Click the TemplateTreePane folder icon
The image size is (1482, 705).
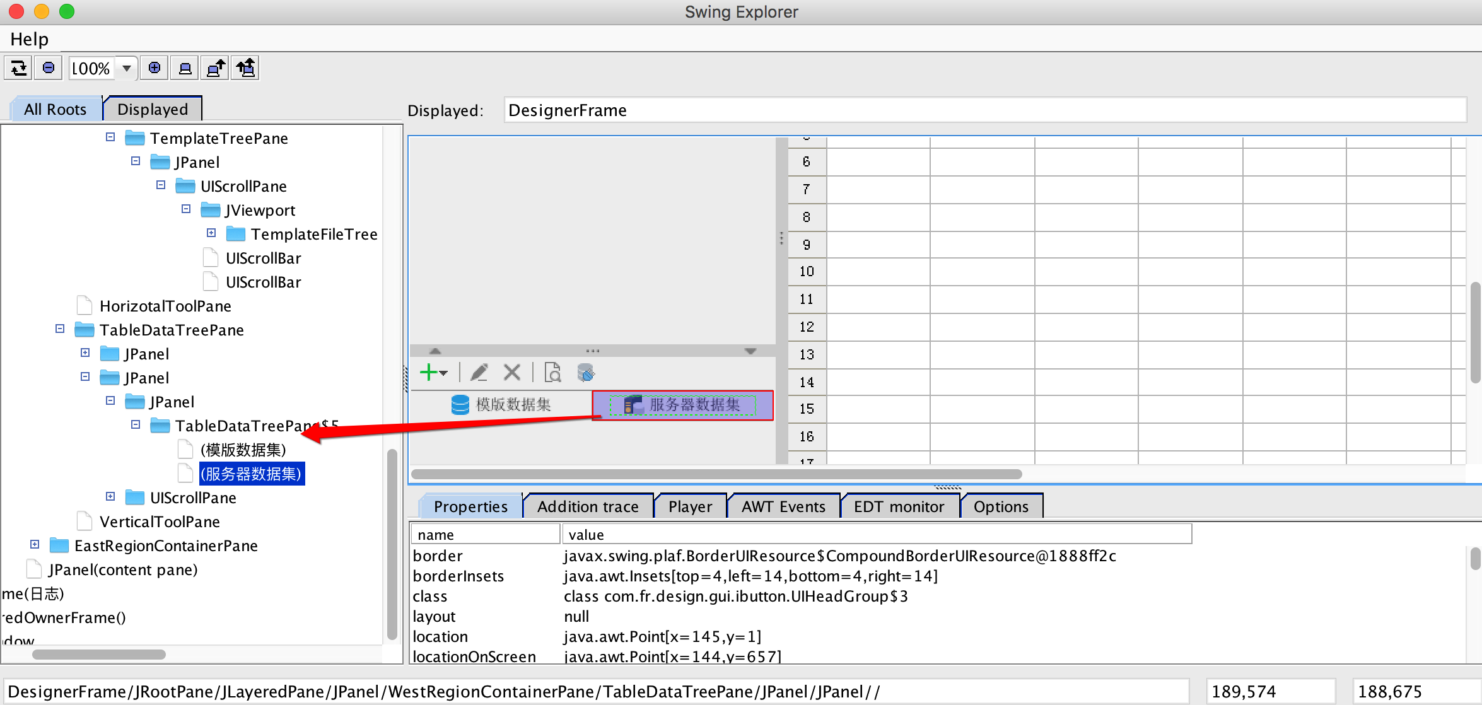[135, 138]
